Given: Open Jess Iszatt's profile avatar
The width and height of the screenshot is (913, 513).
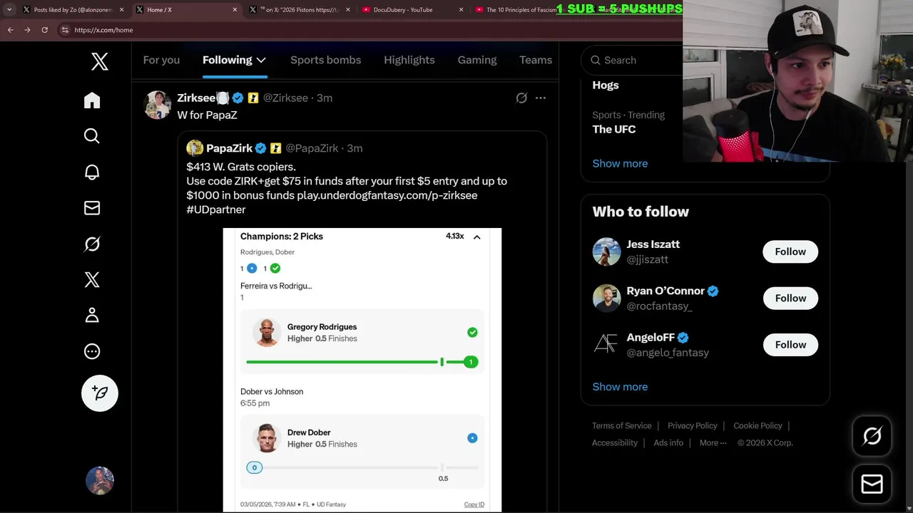Looking at the screenshot, I should pyautogui.click(x=606, y=252).
